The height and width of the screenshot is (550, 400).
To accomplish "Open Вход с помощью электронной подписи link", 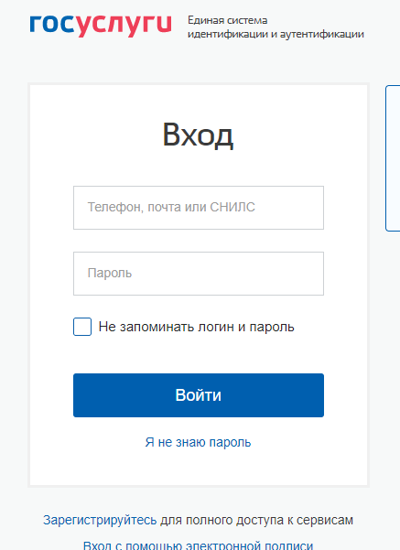I will coord(198,545).
